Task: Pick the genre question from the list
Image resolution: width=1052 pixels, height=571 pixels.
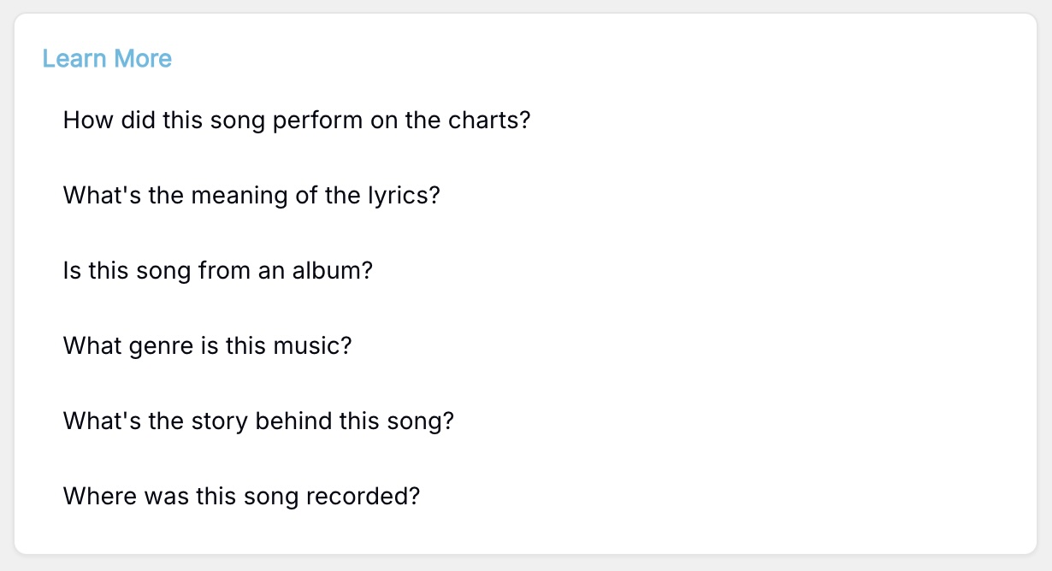Action: (x=207, y=346)
